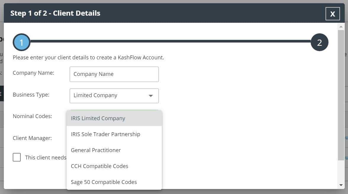
Task: Click the 'Business Type:' label
Action: point(31,94)
